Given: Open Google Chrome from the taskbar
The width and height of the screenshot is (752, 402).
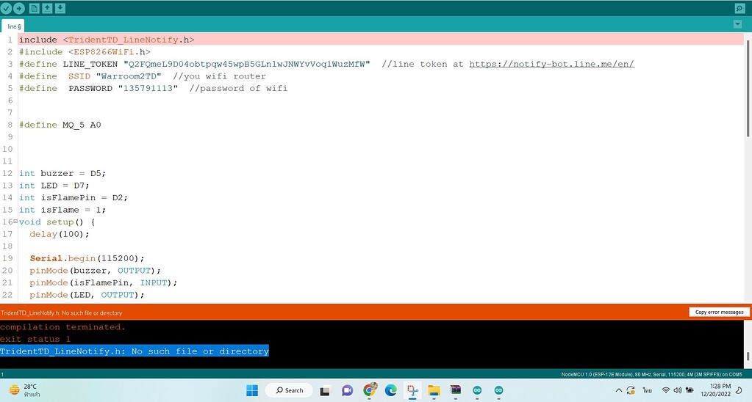Looking at the screenshot, I should 370,390.
